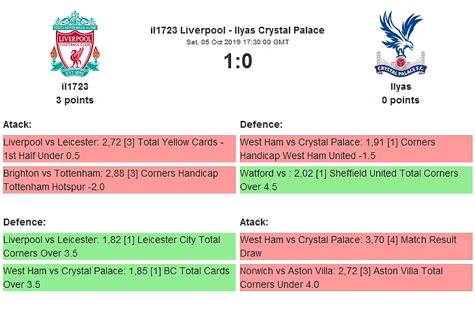Click the right Atack: heading above Match Result bet

point(254,222)
